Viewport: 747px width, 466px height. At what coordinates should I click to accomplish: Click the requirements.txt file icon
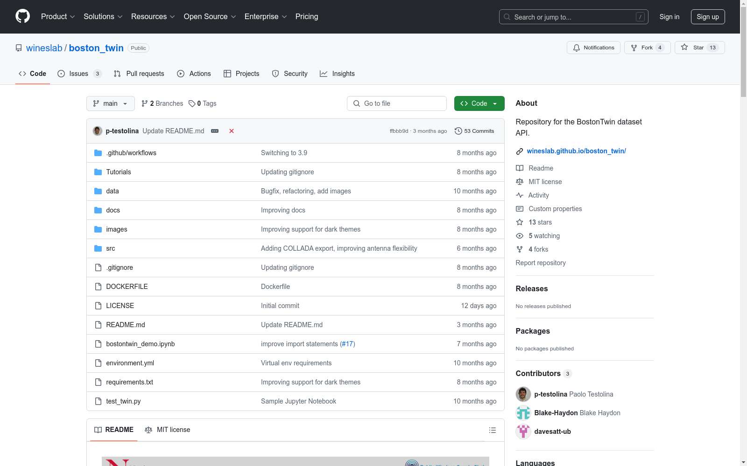tap(98, 382)
